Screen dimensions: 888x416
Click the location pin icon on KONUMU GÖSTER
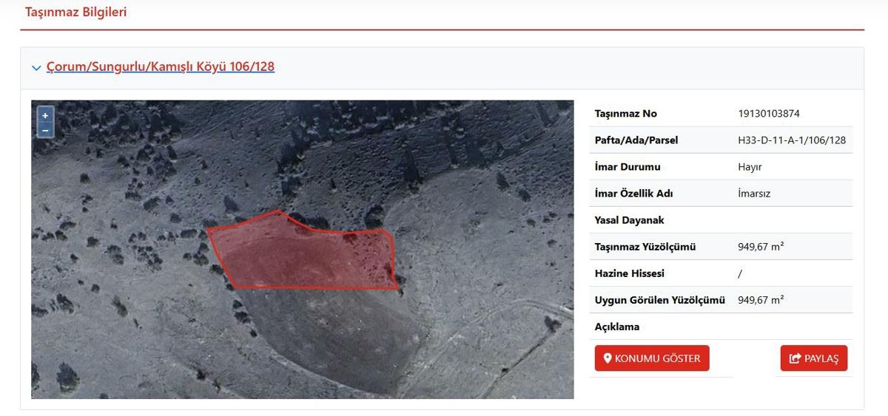(x=608, y=358)
